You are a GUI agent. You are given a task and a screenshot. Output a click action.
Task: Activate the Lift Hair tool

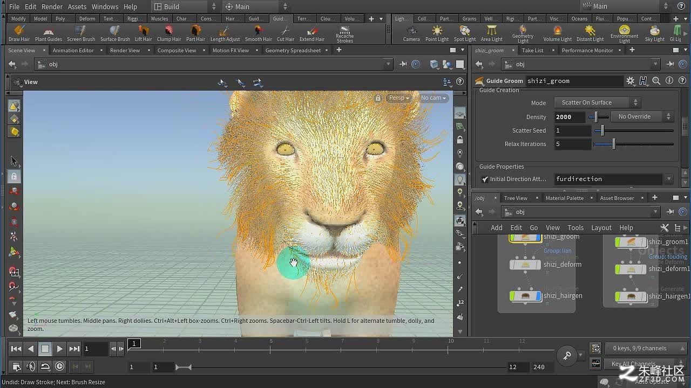(x=143, y=33)
